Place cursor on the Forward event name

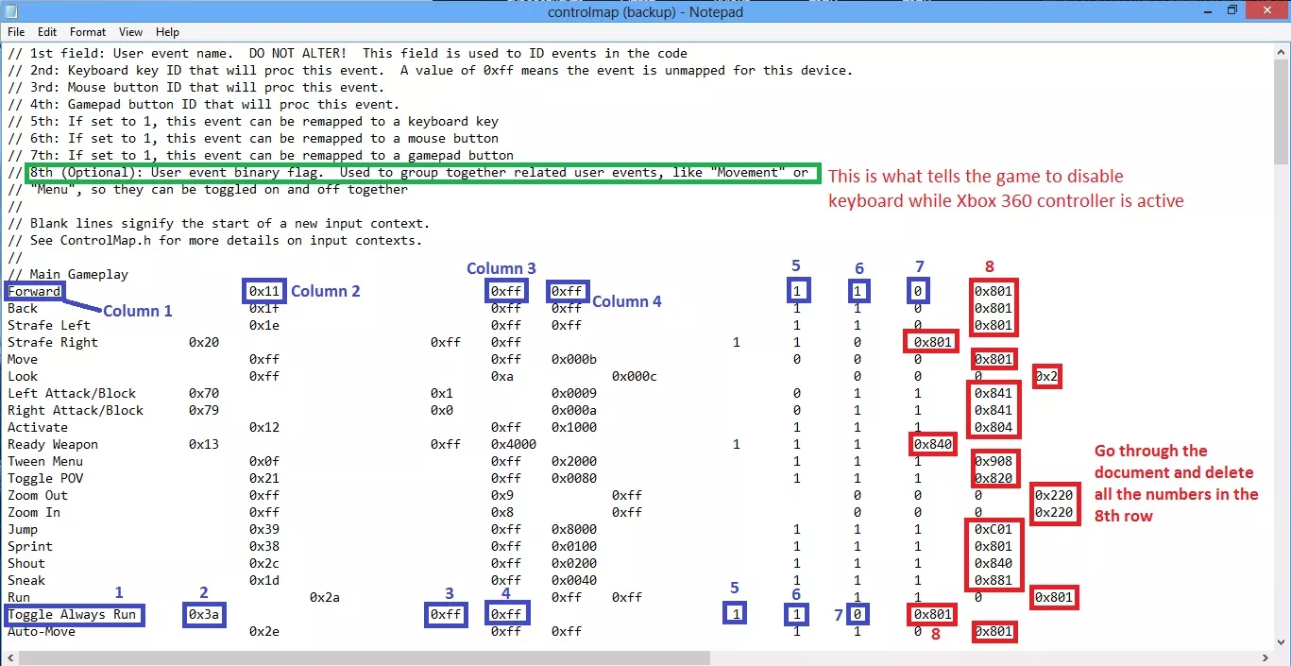tap(34, 291)
